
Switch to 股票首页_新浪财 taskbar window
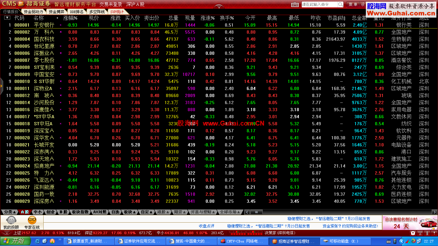[89, 241]
